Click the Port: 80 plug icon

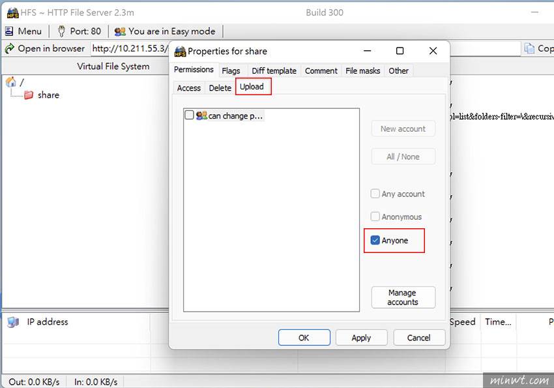62,31
